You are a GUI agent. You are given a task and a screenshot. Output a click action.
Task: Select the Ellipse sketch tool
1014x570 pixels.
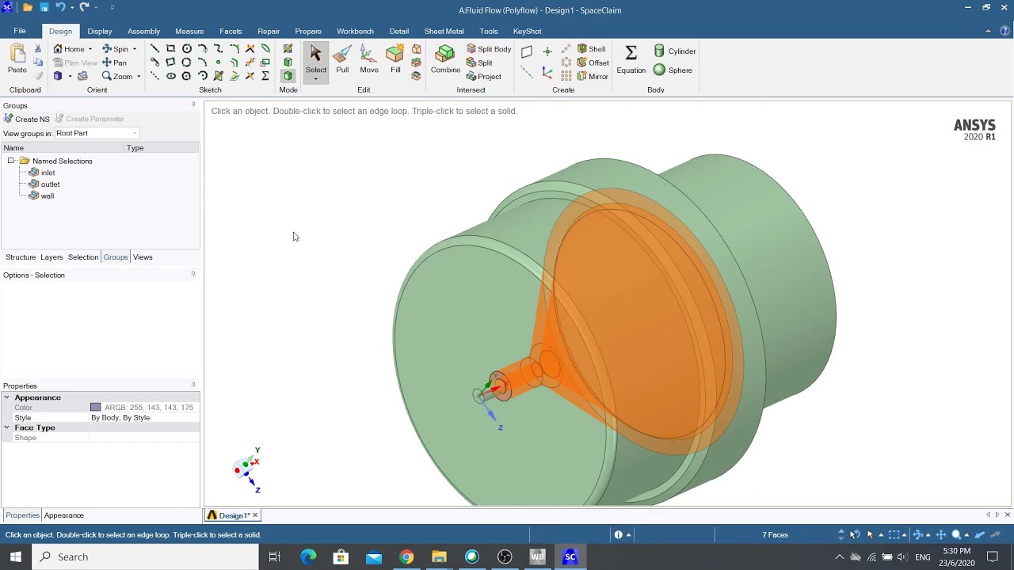(170, 76)
